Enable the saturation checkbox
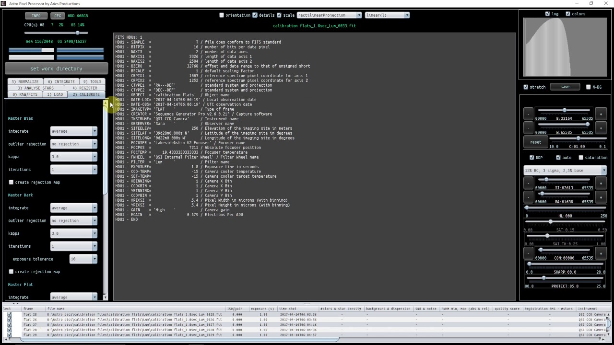 coord(581,158)
